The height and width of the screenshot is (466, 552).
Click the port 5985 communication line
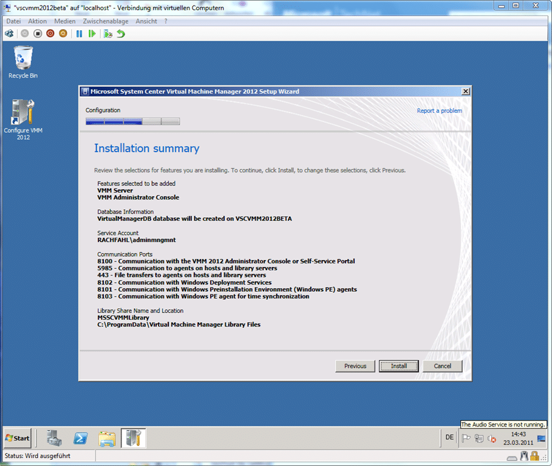(187, 268)
